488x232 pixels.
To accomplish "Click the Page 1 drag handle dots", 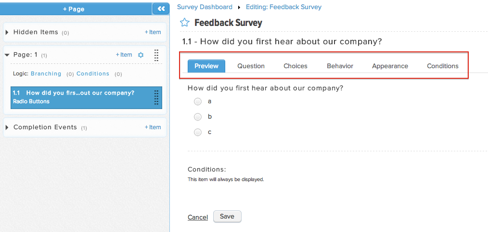I will coord(156,55).
